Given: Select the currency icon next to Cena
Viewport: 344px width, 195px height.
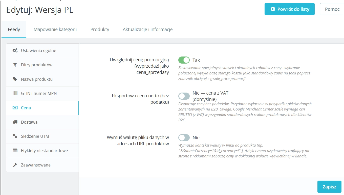Looking at the screenshot, I should pyautogui.click(x=15, y=108).
